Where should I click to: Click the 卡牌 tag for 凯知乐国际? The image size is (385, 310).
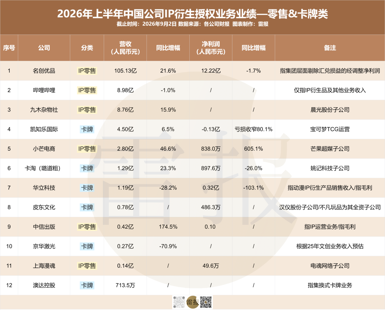click(87, 129)
